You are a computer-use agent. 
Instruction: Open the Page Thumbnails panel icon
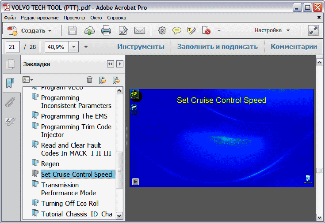pos(10,64)
